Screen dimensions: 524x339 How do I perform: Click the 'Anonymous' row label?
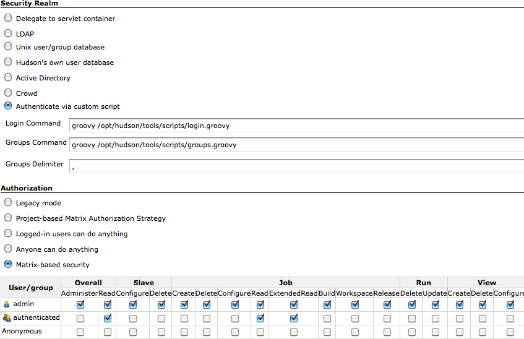22,332
